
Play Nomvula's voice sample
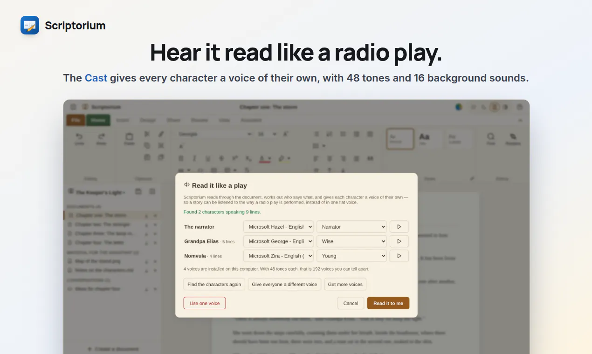click(399, 256)
